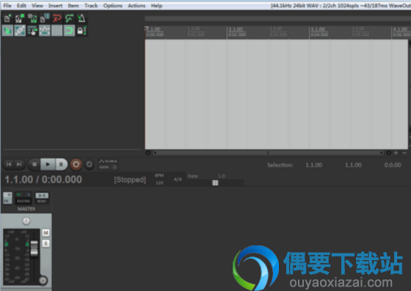Click the Selection start value 1.1.00

[x=314, y=165]
